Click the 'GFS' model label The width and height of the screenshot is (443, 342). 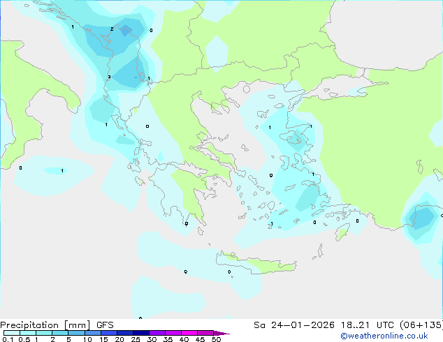105,325
